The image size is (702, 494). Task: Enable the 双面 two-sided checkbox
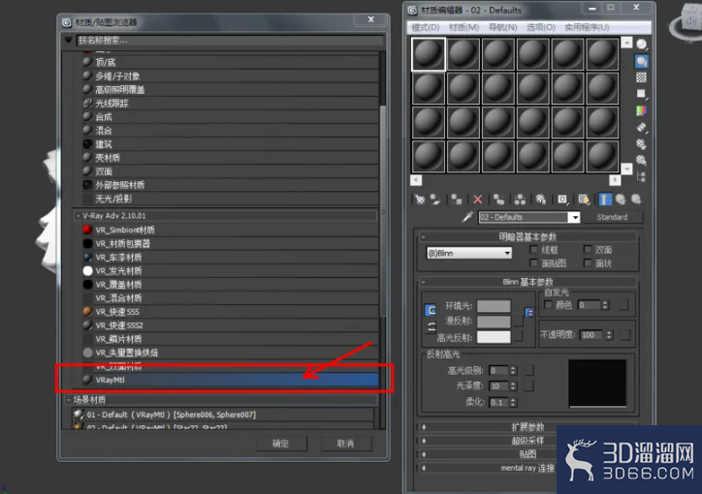click(x=588, y=250)
